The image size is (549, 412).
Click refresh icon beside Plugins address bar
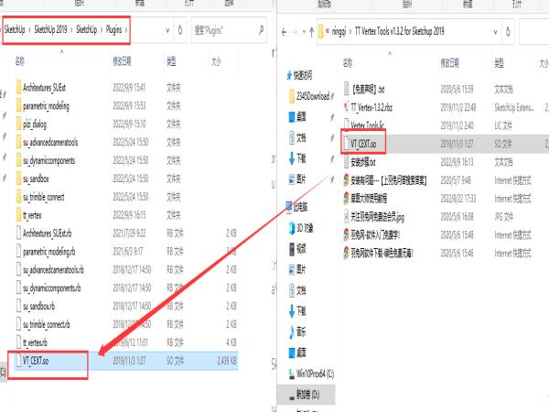pyautogui.click(x=180, y=30)
